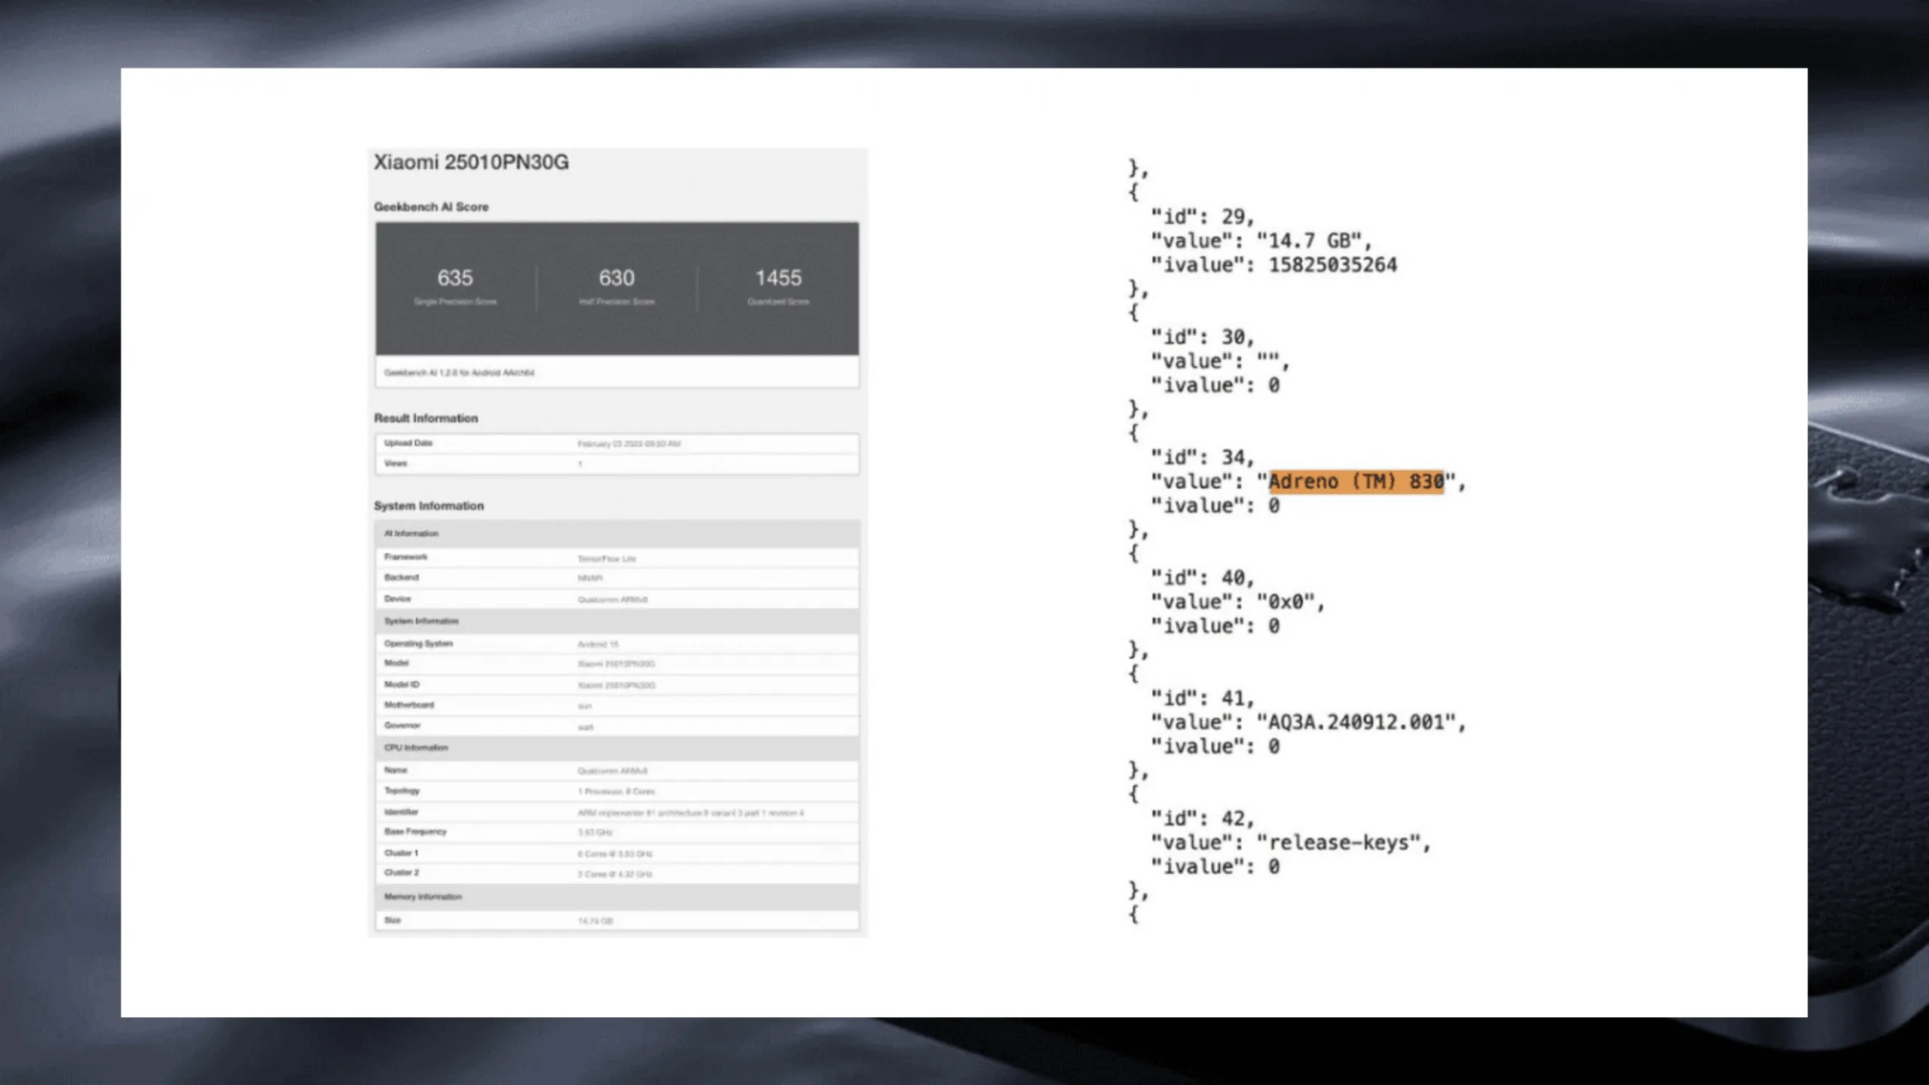
Task: Click the 'Memory Information' section header row
Action: (x=617, y=897)
